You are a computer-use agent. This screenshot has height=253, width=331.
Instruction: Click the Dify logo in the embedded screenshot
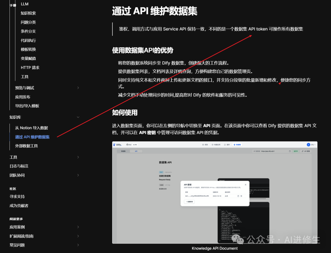point(118,145)
